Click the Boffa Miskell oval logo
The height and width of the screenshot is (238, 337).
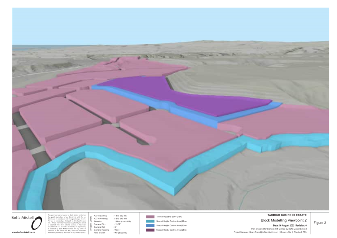(x=37, y=223)
